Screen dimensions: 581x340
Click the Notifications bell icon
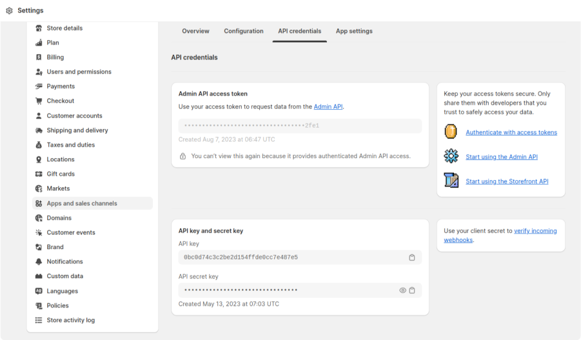click(39, 261)
